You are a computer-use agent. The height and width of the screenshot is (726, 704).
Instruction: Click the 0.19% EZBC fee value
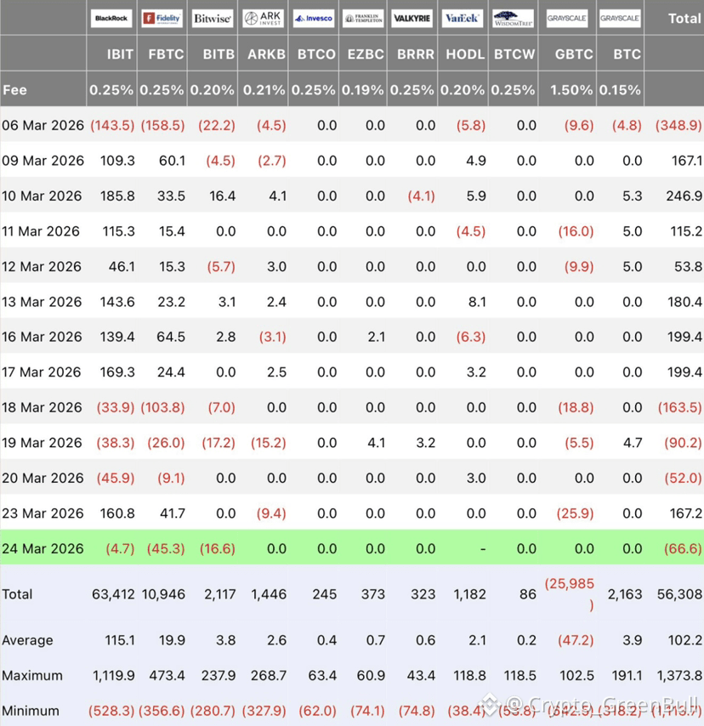[x=363, y=90]
